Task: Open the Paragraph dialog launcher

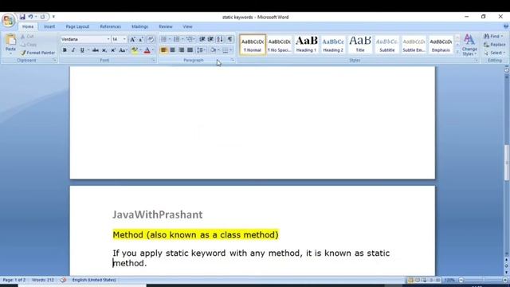Action: coord(233,61)
